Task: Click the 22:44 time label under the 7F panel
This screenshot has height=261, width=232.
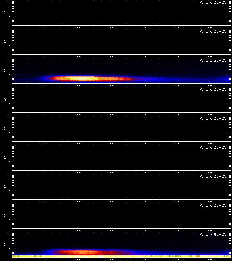Action: pos(110,202)
